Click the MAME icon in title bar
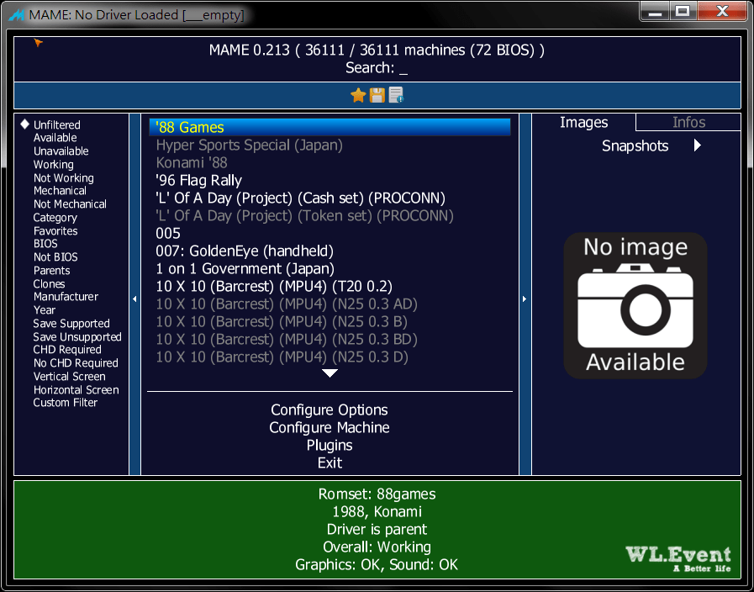754x592 pixels. coord(16,15)
